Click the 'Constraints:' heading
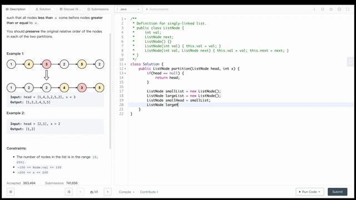Viewport: 356px width, 200px height. [x=16, y=148]
